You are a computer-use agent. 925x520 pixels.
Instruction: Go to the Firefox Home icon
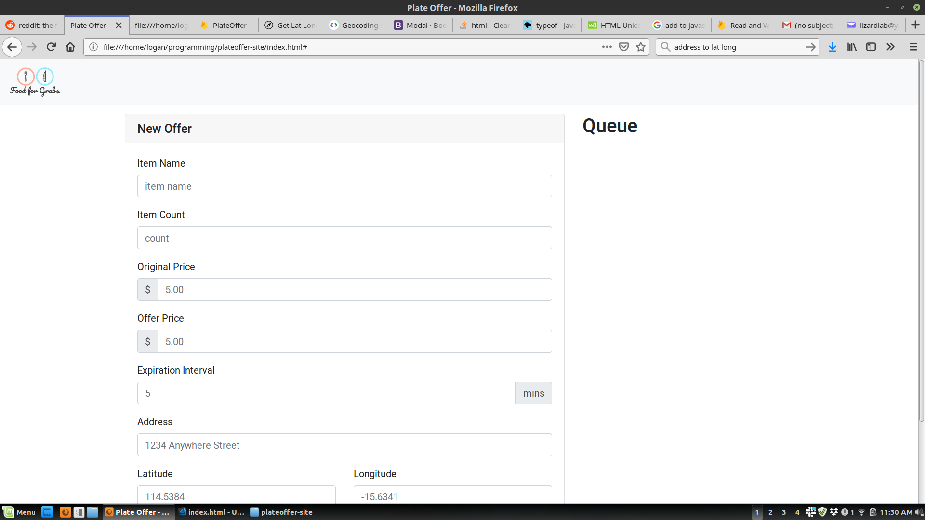[70, 47]
